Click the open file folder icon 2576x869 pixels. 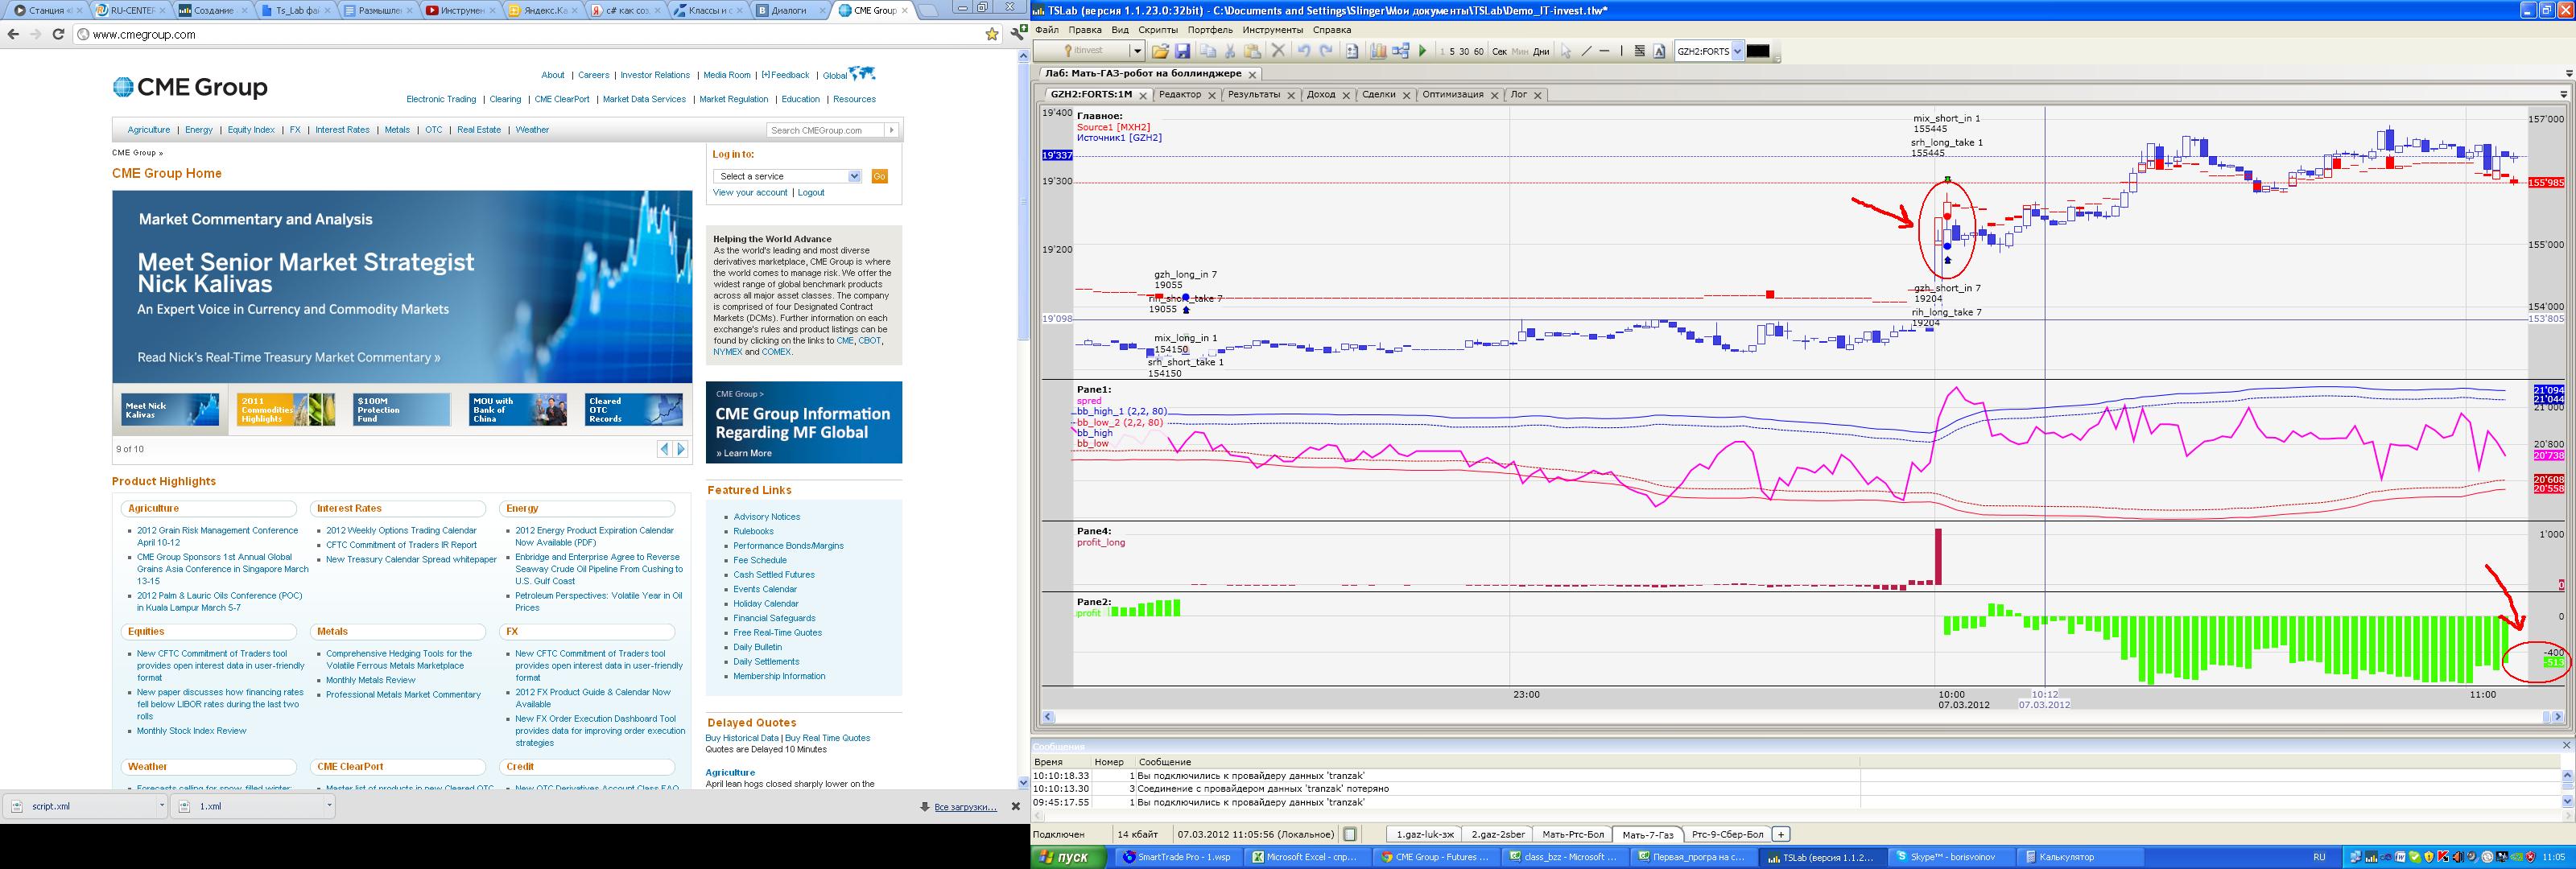click(1160, 51)
